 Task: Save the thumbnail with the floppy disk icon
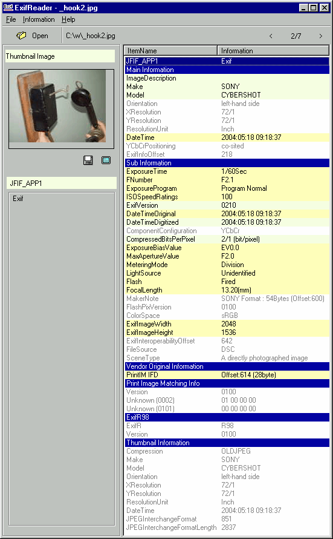88,160
